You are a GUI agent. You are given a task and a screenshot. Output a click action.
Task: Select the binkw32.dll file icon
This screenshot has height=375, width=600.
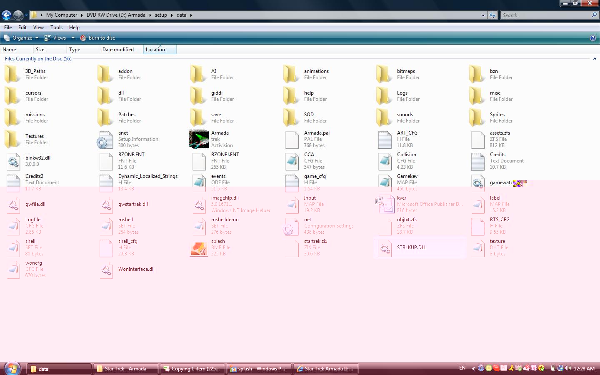pyautogui.click(x=13, y=161)
